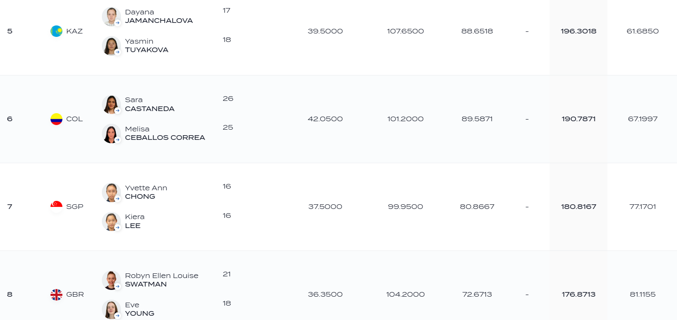Click Melisa Ceballos Correa's avatar
The height and width of the screenshot is (320, 677).
[x=111, y=134]
